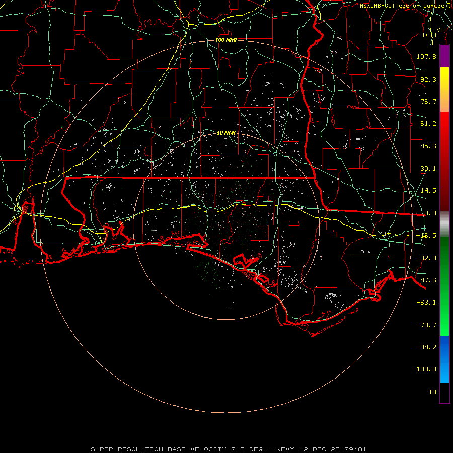The height and width of the screenshot is (453, 453).
Task: Click the green segment of the velocity color bar
Action: (444, 286)
